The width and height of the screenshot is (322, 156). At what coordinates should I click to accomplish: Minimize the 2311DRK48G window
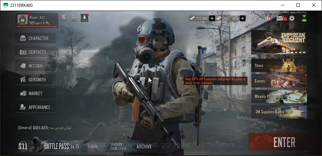coord(283,5)
